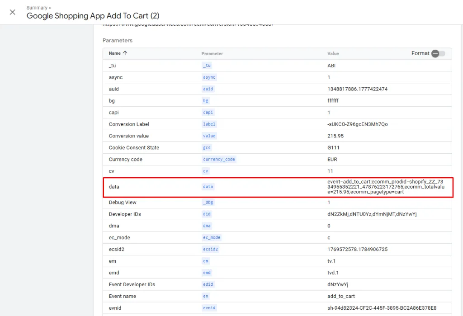Click the ffffff bg value

click(x=333, y=101)
